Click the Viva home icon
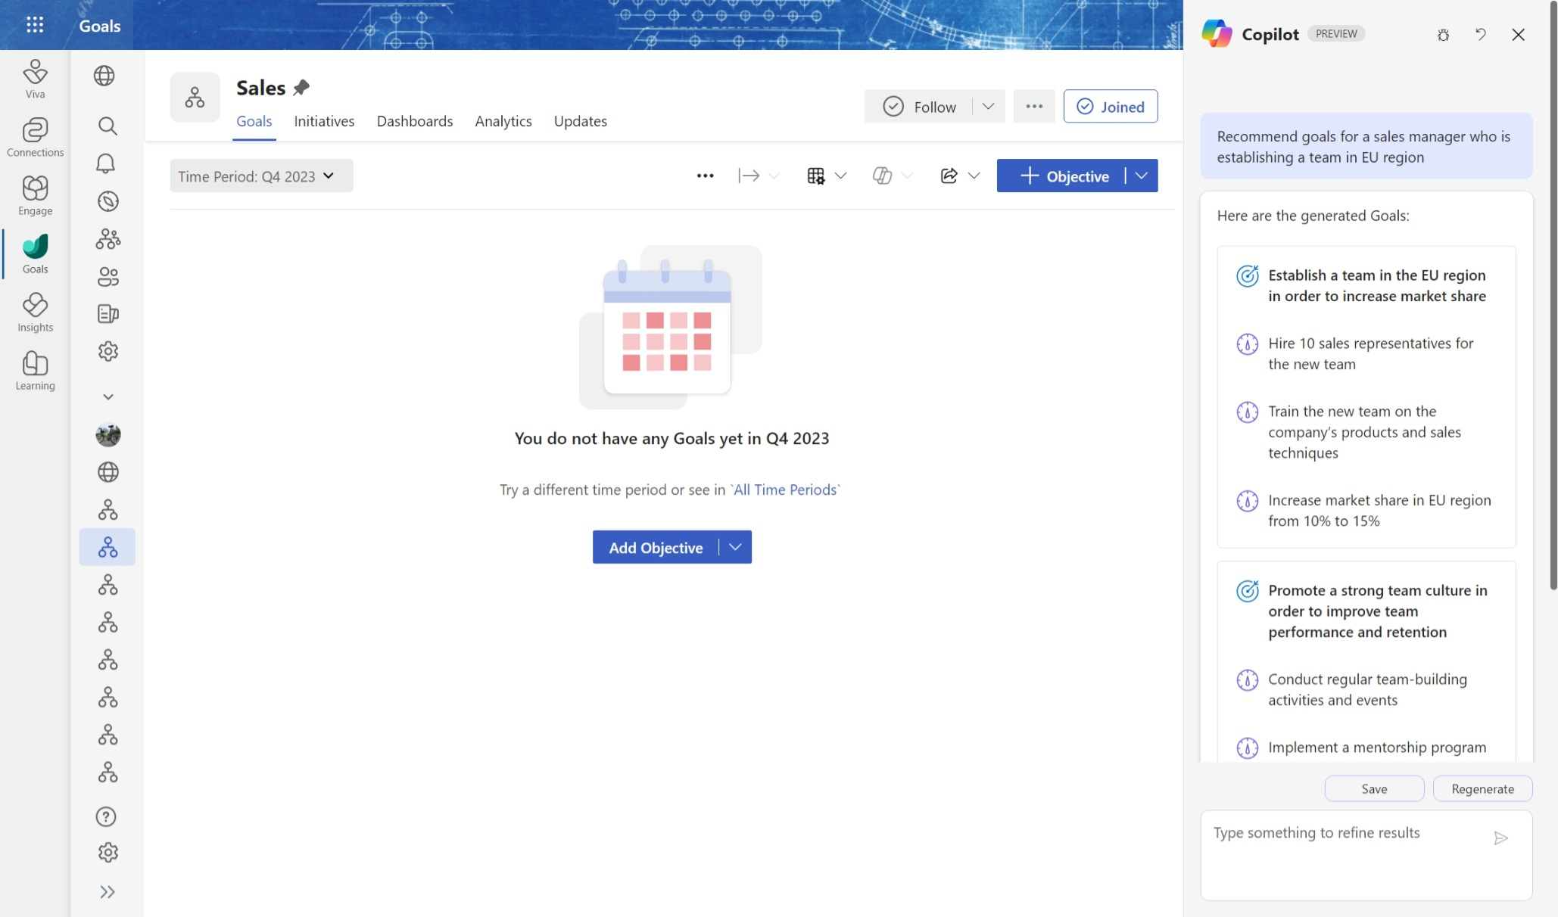 coord(34,79)
